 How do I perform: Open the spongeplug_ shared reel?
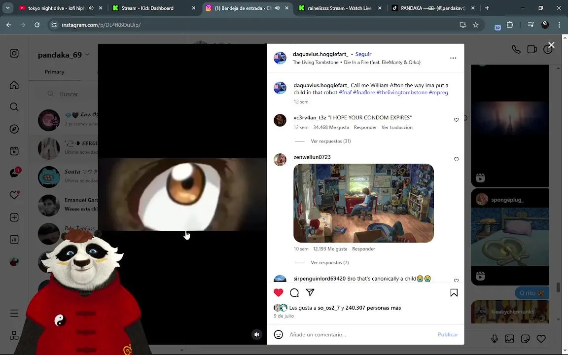click(x=510, y=237)
